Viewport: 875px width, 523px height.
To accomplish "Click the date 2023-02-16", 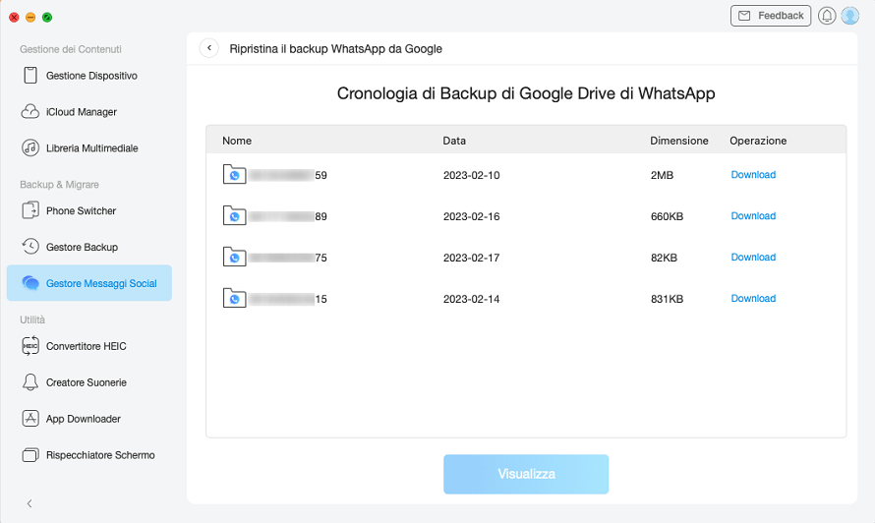I will pyautogui.click(x=472, y=216).
